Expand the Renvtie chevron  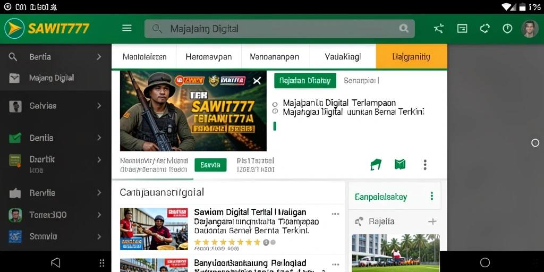99,193
